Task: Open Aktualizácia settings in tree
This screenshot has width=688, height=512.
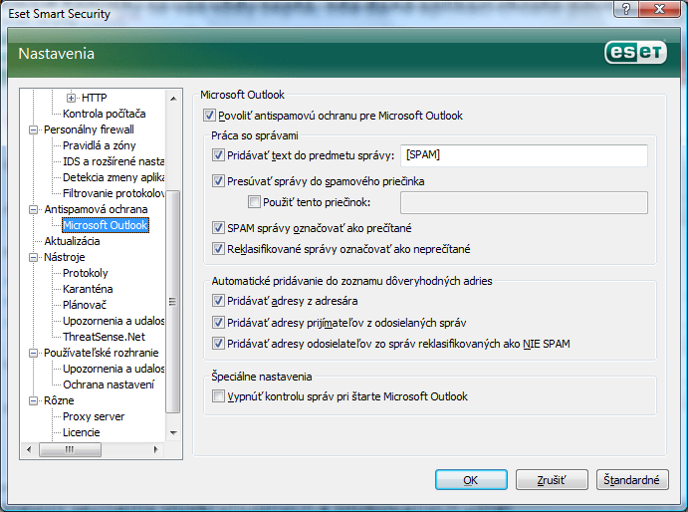Action: tap(72, 241)
